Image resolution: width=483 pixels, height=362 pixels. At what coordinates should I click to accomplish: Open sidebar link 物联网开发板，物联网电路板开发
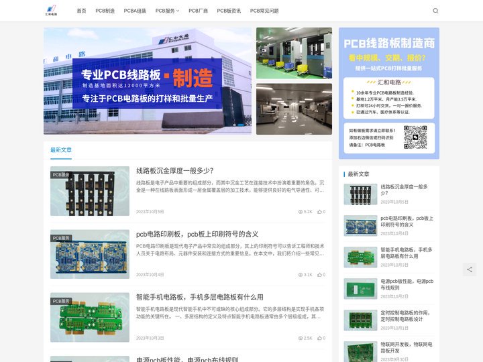click(407, 347)
